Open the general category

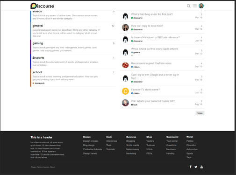(38, 26)
